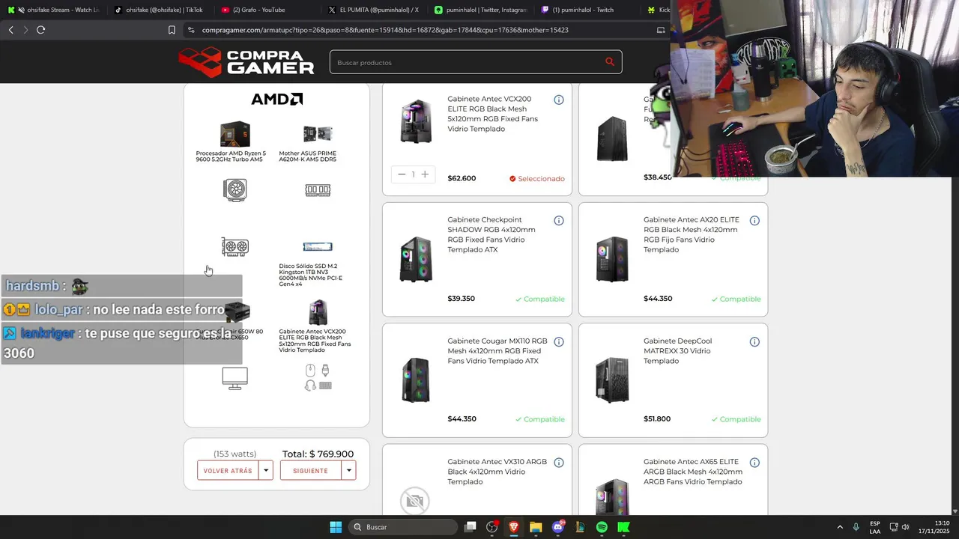Select the Gabinete Cougar MX110 thumbnail

click(x=416, y=380)
